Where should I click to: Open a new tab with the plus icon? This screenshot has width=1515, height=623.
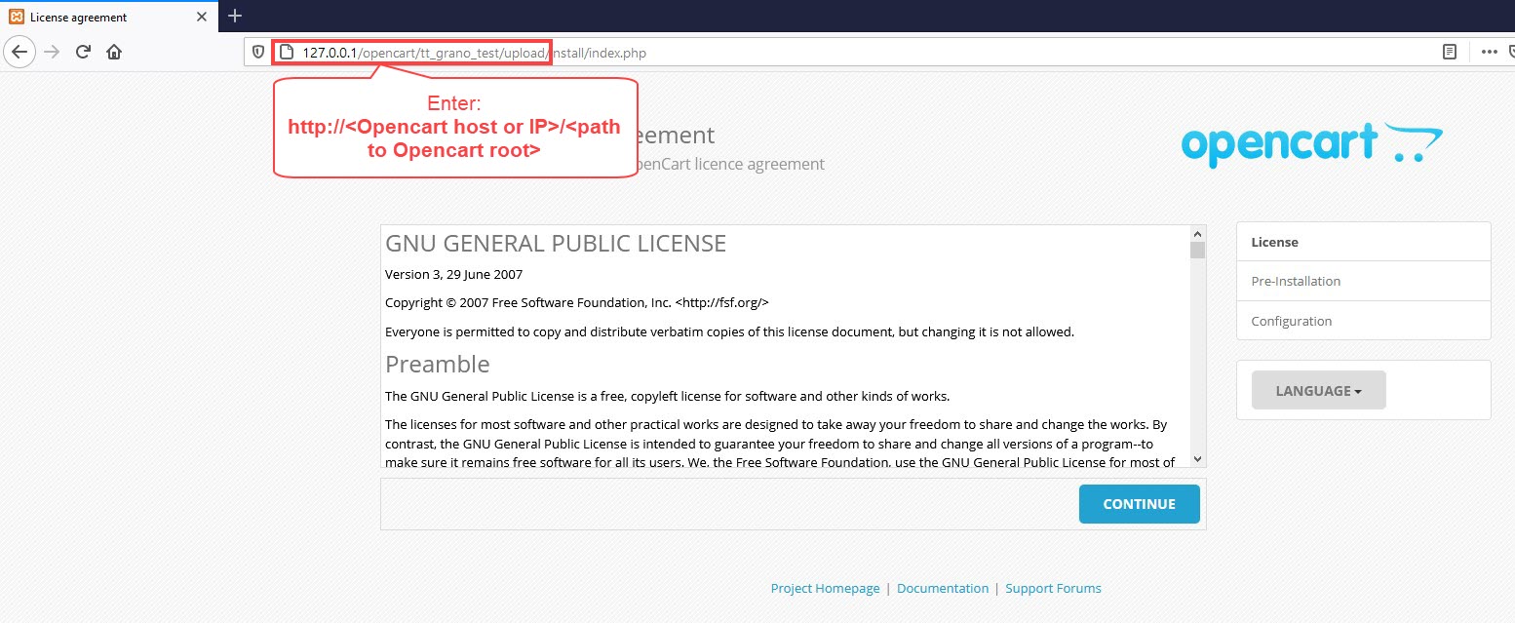tap(235, 16)
